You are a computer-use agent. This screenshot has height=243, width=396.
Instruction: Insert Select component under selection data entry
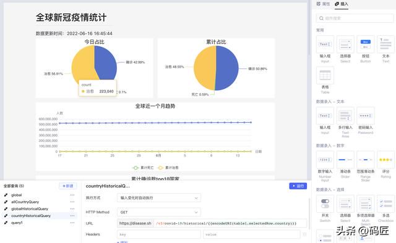345,204
